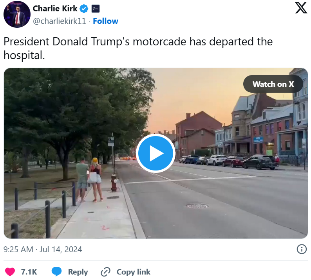
Task: Click the blue verified checkmark badge
Action: point(84,9)
